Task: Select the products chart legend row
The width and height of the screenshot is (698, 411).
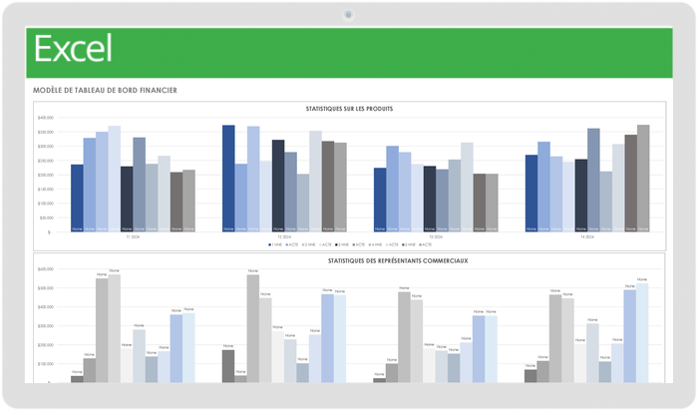Action: pyautogui.click(x=348, y=244)
